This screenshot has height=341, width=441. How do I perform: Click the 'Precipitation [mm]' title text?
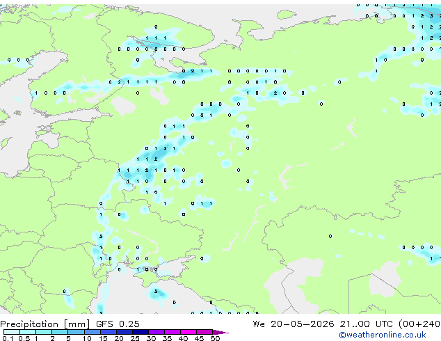pos(45,324)
